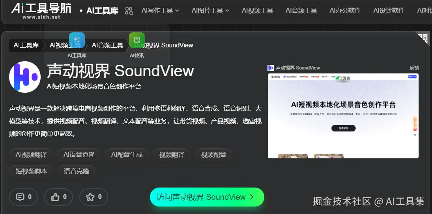Select the 短视频脚本 tag

[32, 171]
